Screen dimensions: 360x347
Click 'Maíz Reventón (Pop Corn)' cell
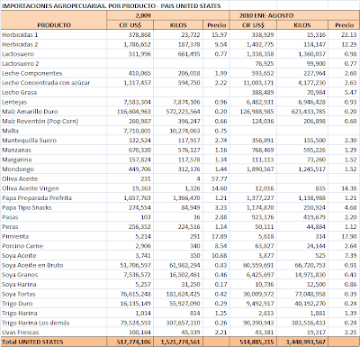[x=54, y=121]
